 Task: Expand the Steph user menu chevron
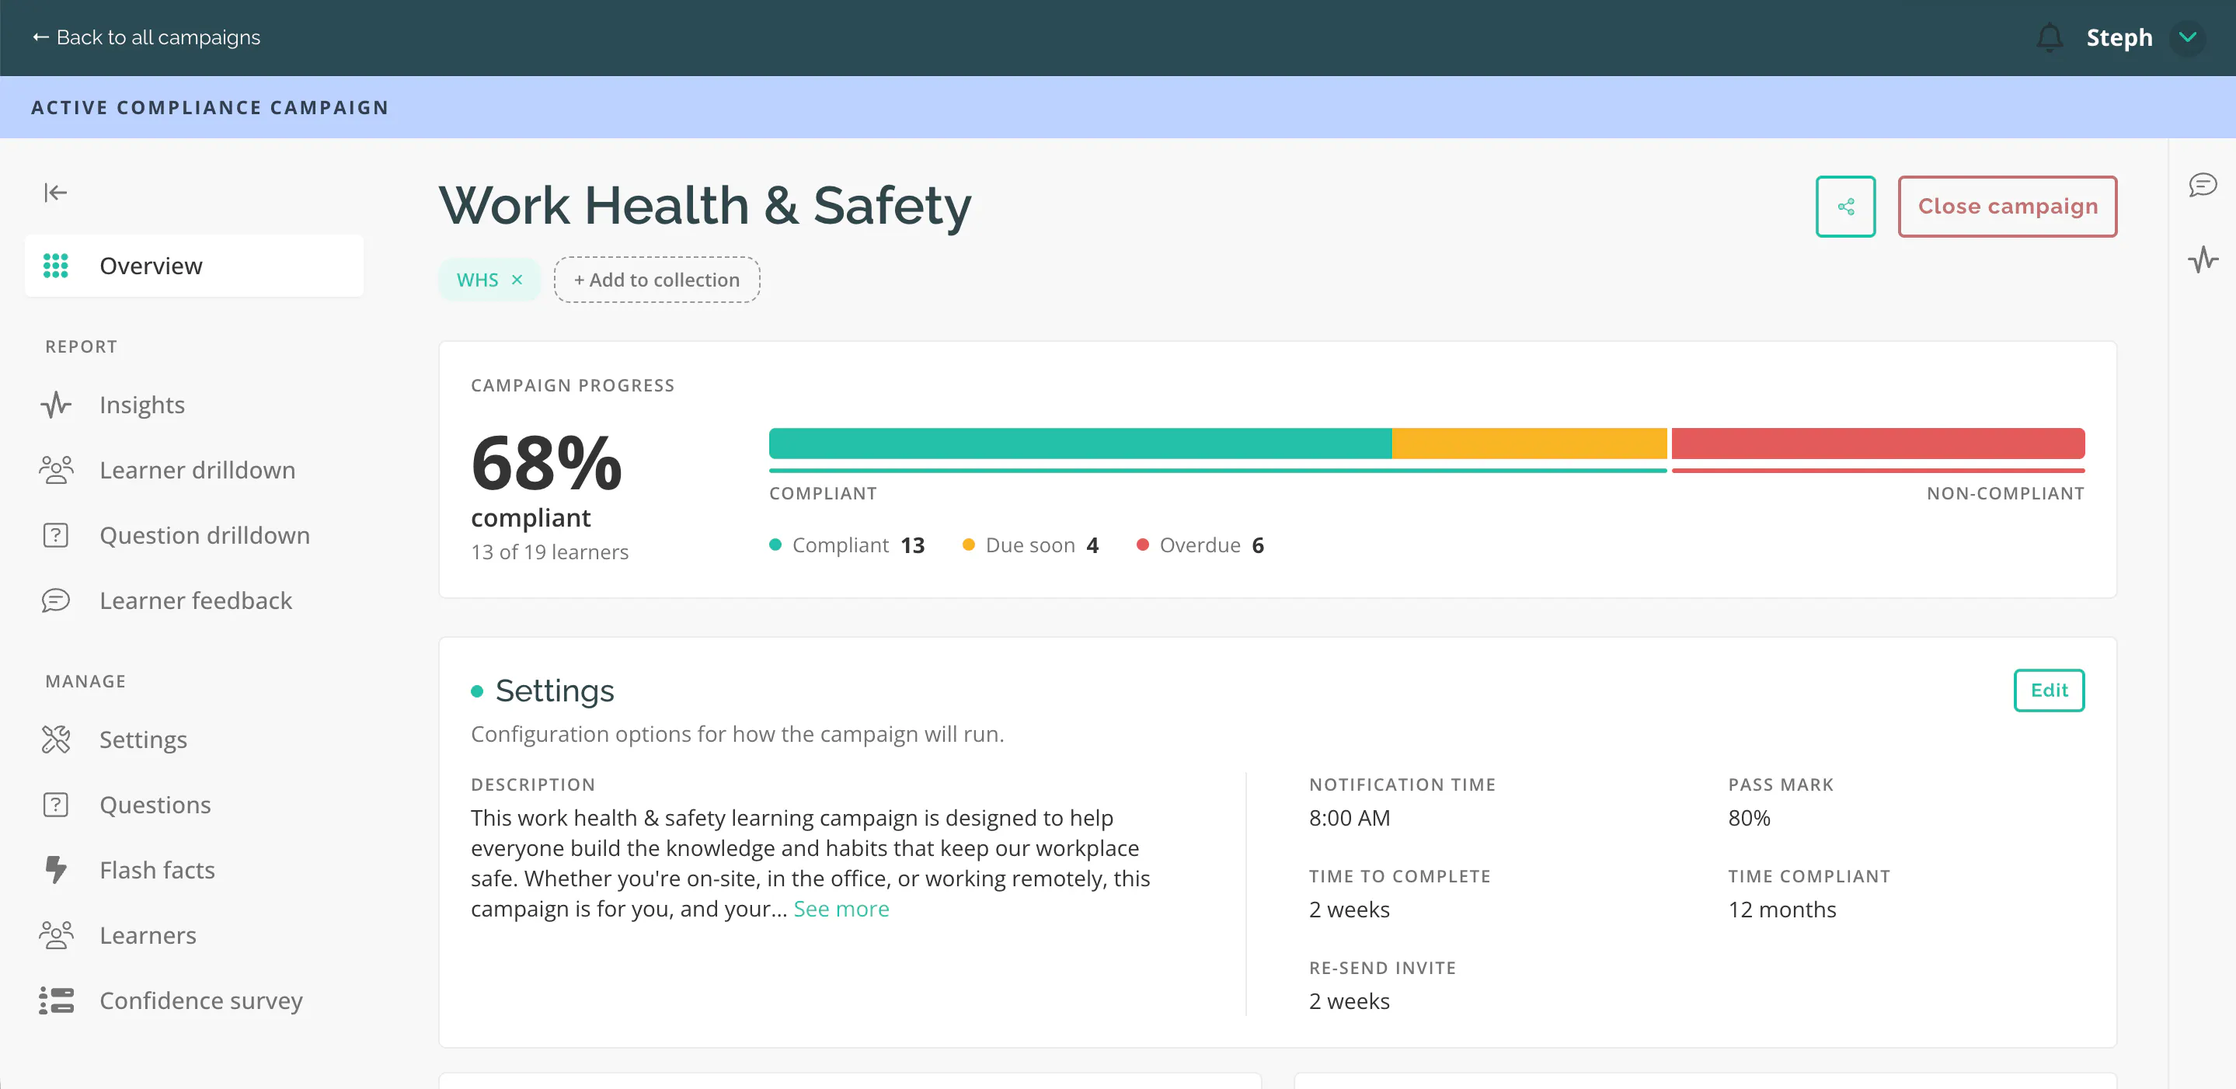(x=2187, y=37)
